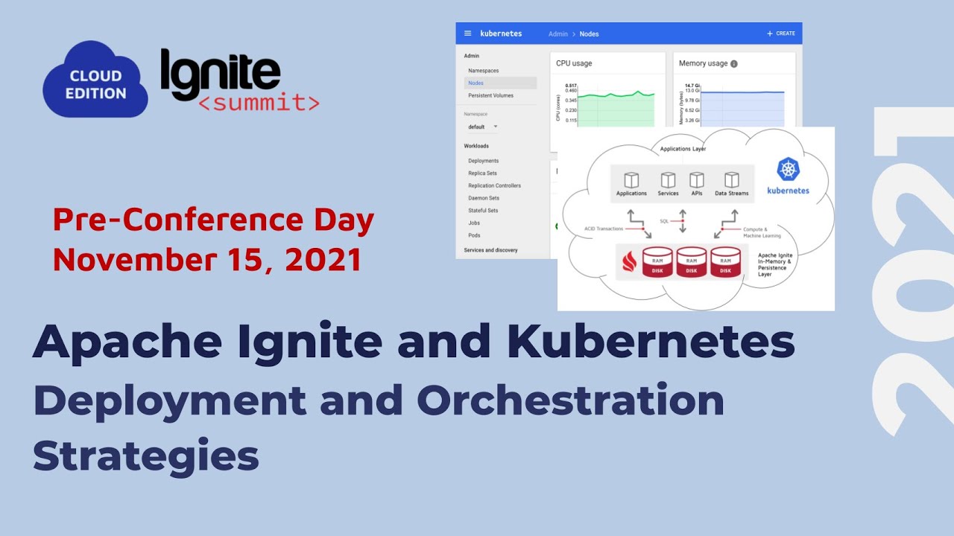This screenshot has height=536, width=954.
Task: Open Deployments in sidebar
Action: (484, 161)
